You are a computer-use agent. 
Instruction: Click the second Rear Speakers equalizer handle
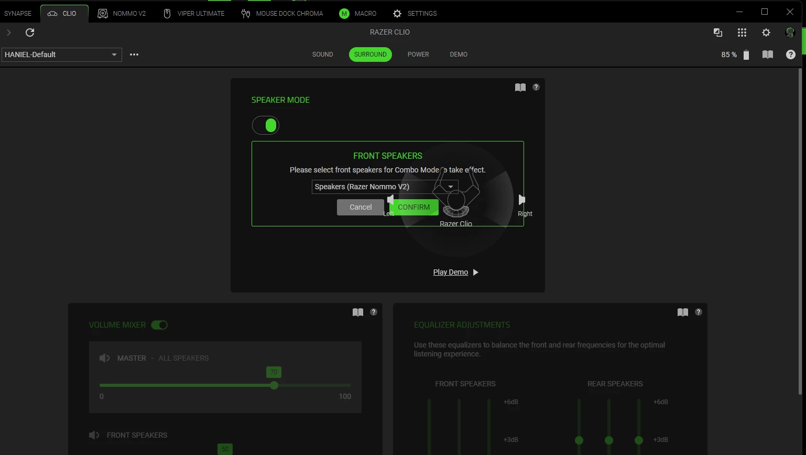(x=609, y=440)
